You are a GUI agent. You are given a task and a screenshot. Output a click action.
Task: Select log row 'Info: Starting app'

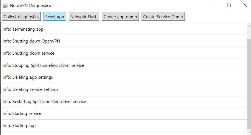tap(124, 126)
